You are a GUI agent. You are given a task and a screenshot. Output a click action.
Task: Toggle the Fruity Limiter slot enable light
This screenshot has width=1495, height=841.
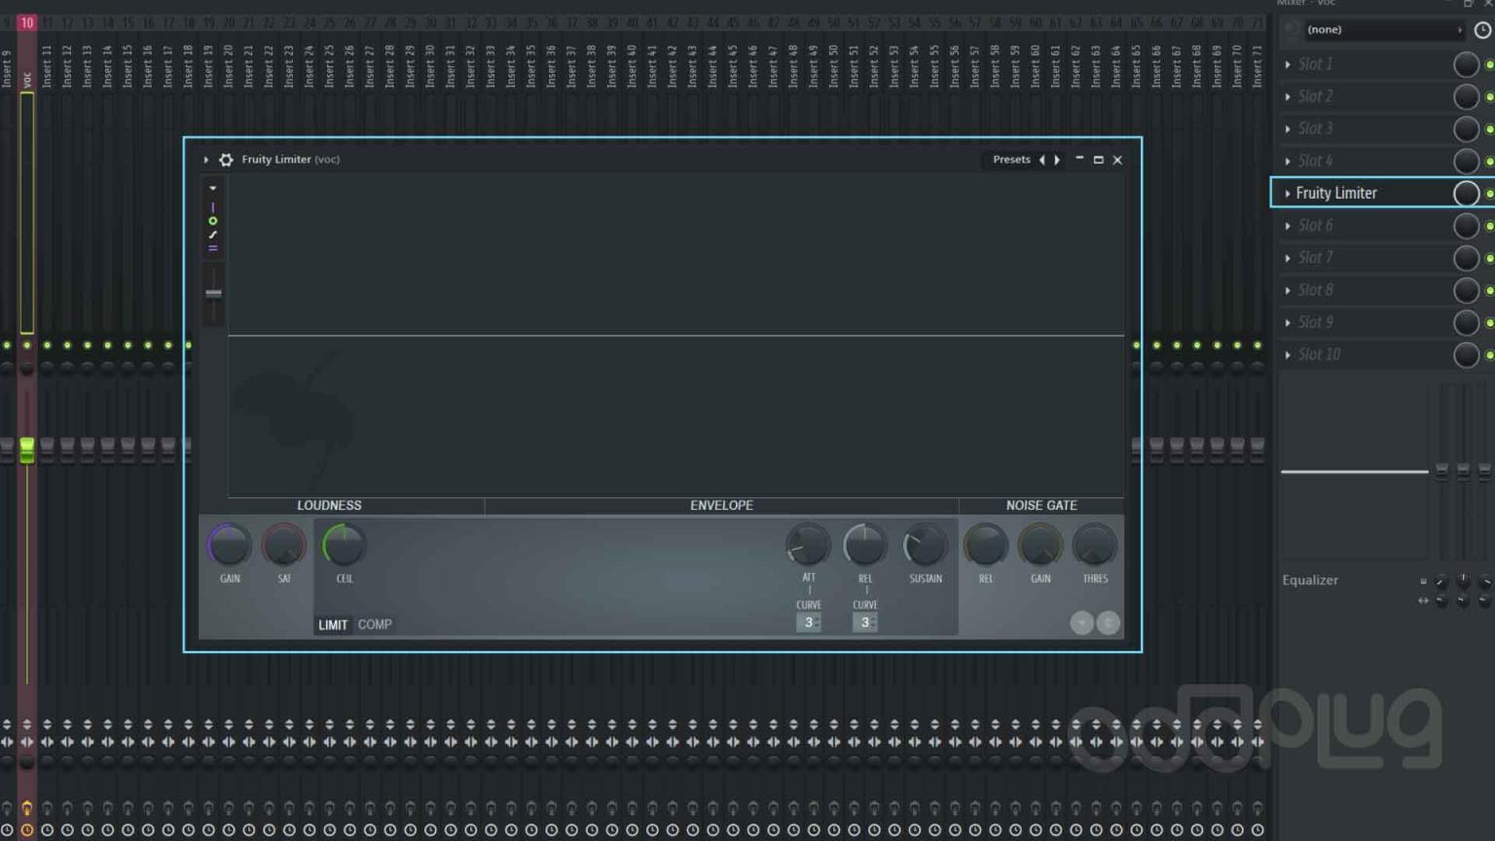pos(1488,193)
